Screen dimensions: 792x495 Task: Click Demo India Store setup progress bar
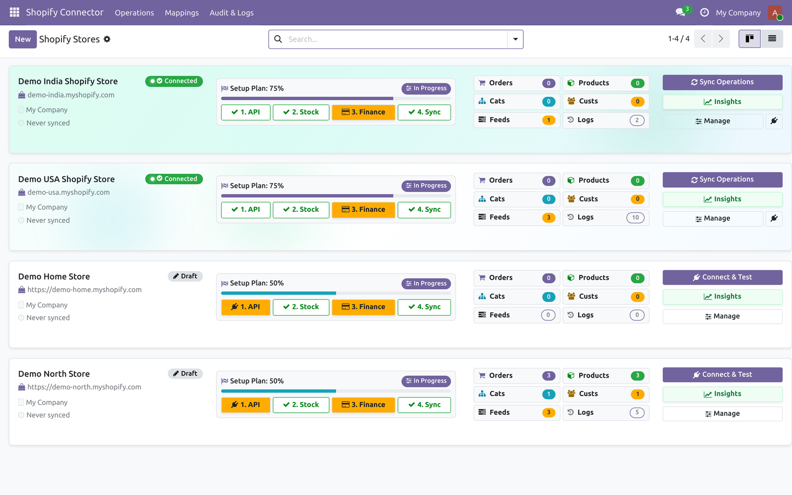pos(336,99)
